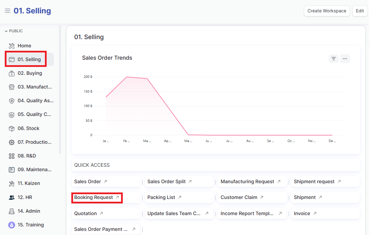The image size is (370, 235).
Task: Open the Invoice shortcut
Action: [x=302, y=213]
